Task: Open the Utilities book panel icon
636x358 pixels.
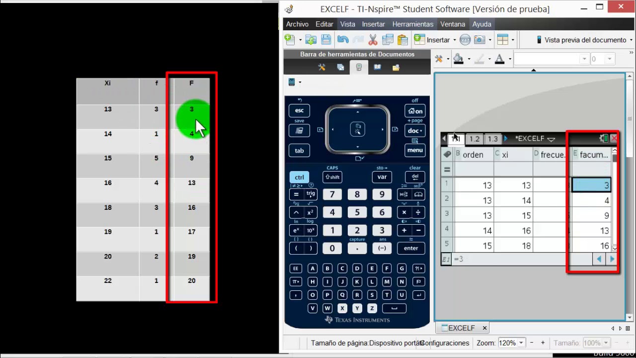Action: [377, 68]
